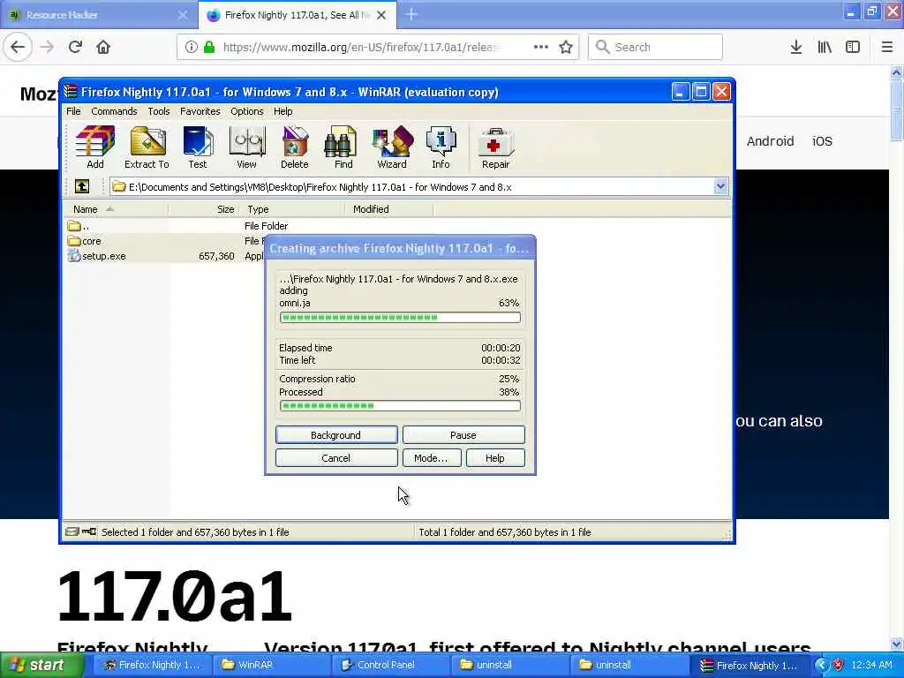Click the security shield tray icon
The width and height of the screenshot is (904, 678).
click(838, 665)
